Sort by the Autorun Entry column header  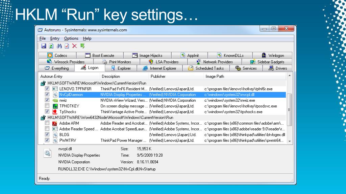[69, 76]
